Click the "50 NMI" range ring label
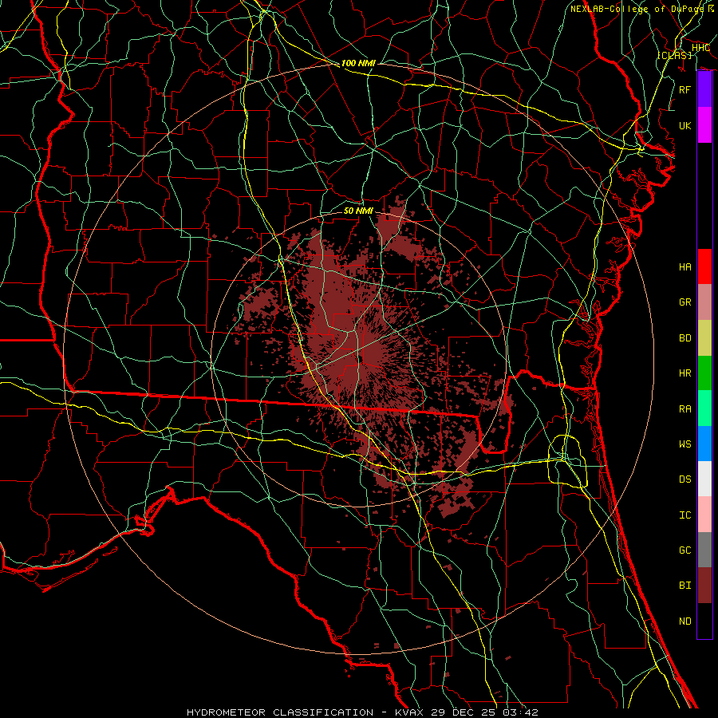 (358, 211)
